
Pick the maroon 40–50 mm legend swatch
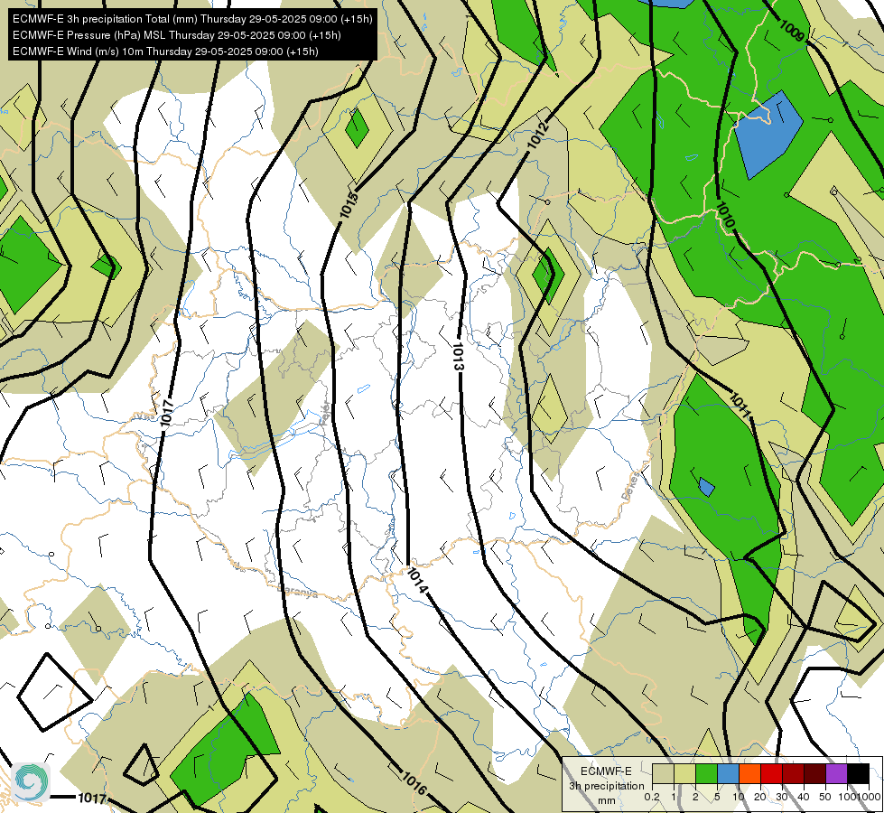click(x=814, y=773)
